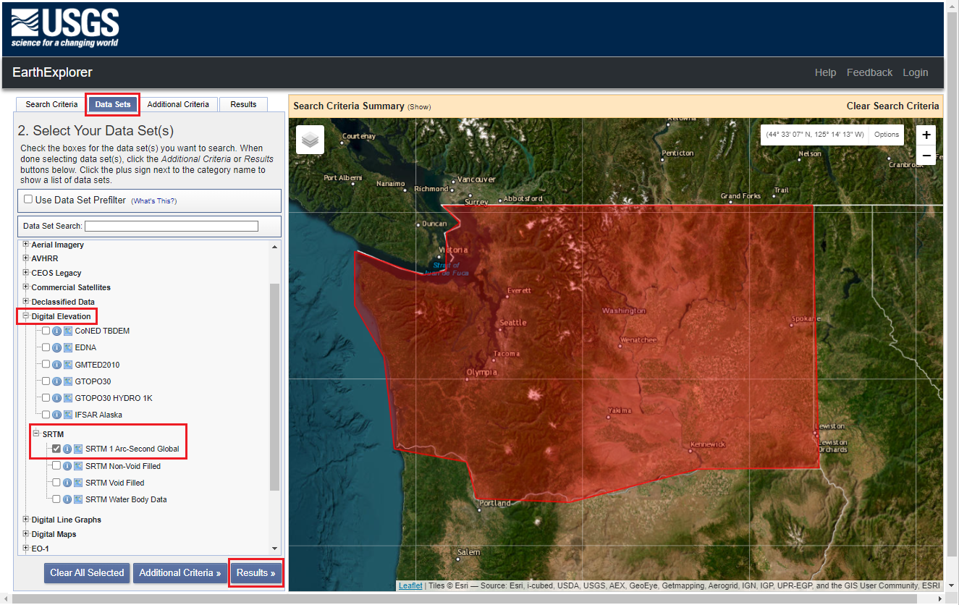
Task: Check SRTM Water Body Data set
Action: (56, 499)
